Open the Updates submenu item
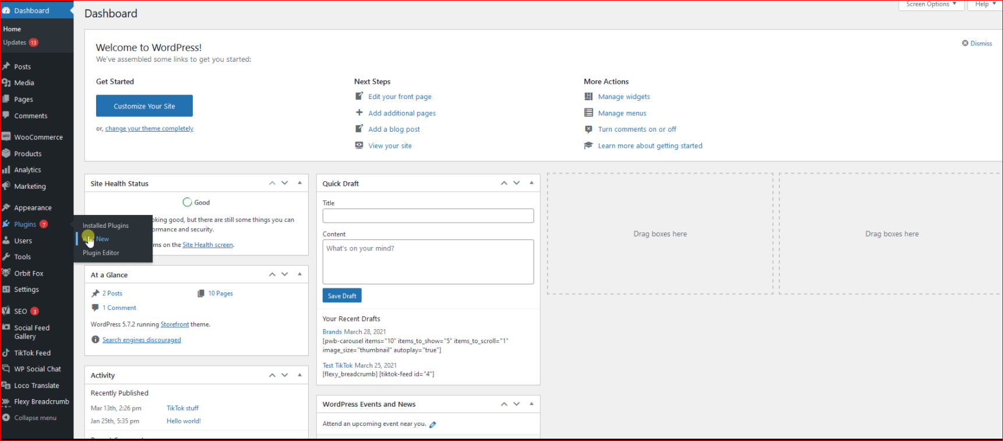This screenshot has height=441, width=1003. click(20, 43)
